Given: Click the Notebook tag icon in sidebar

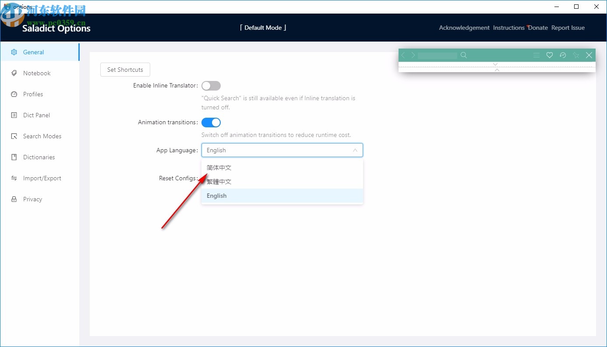Looking at the screenshot, I should [14, 73].
